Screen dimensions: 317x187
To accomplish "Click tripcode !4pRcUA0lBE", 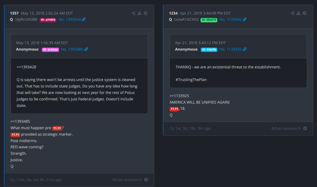I will [x=26, y=19].
